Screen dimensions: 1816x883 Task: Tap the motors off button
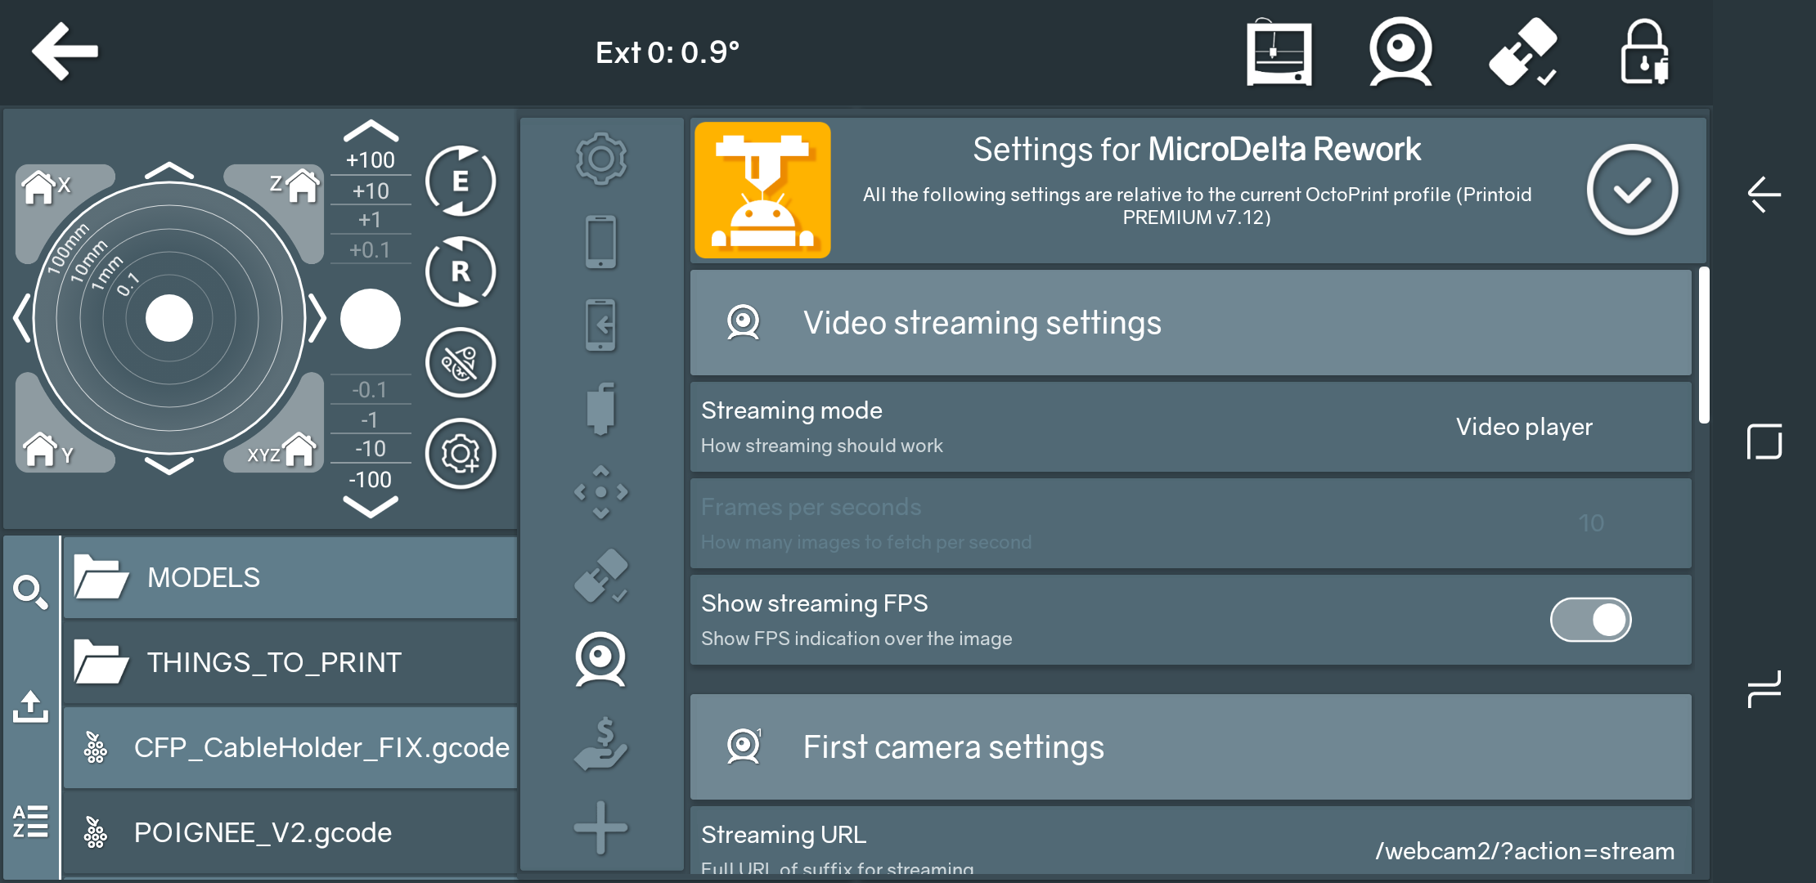[x=461, y=363]
